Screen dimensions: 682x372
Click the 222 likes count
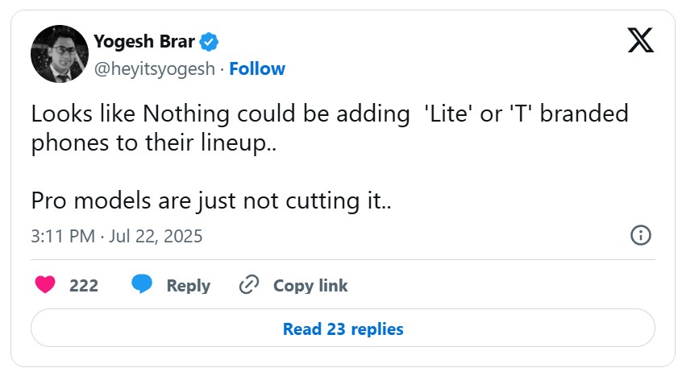tap(84, 285)
